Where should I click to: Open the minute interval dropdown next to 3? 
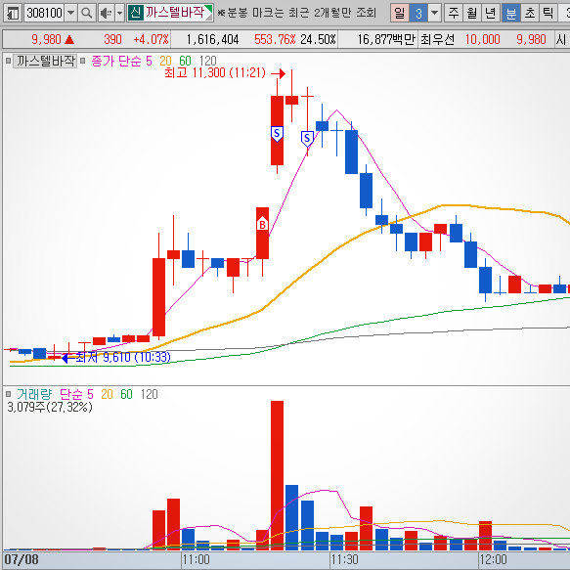(434, 13)
